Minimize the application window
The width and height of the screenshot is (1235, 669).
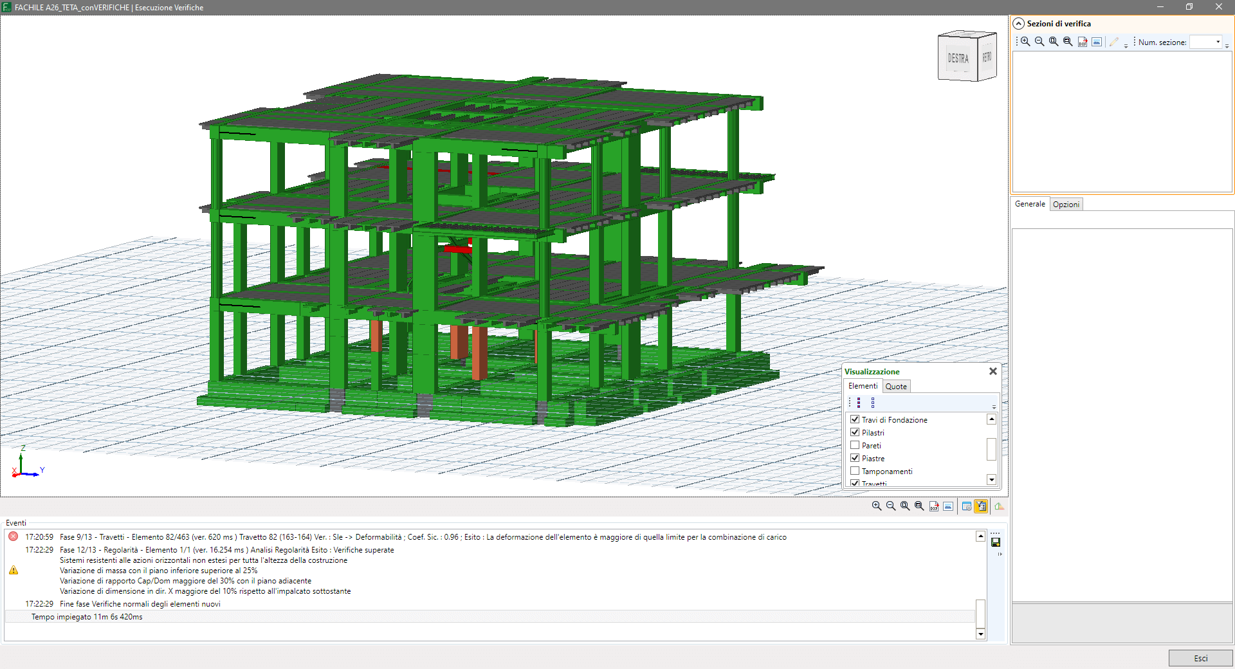[1160, 7]
